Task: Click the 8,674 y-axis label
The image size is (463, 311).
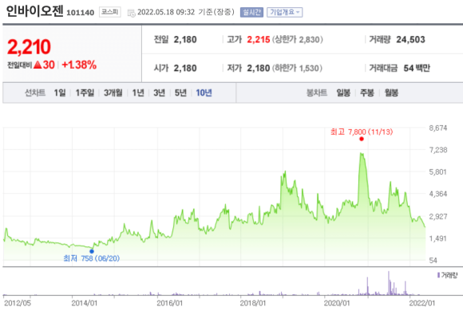Action: [x=438, y=128]
